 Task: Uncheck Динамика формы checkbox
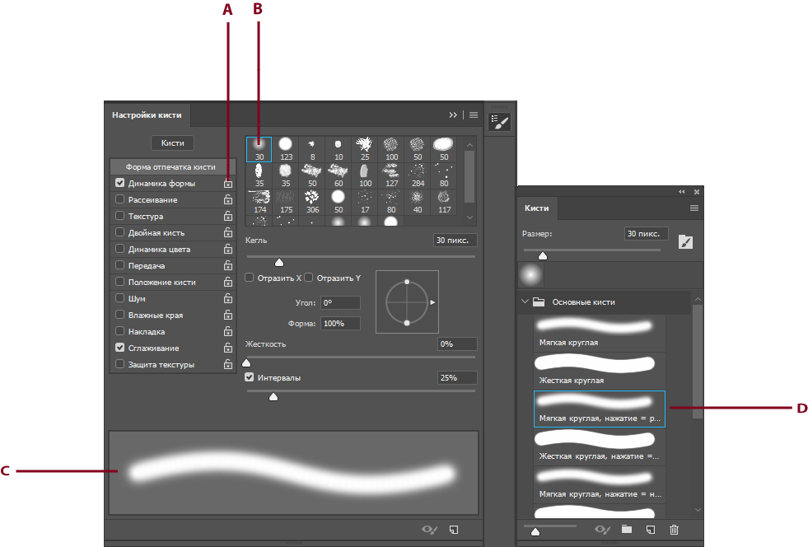[120, 183]
